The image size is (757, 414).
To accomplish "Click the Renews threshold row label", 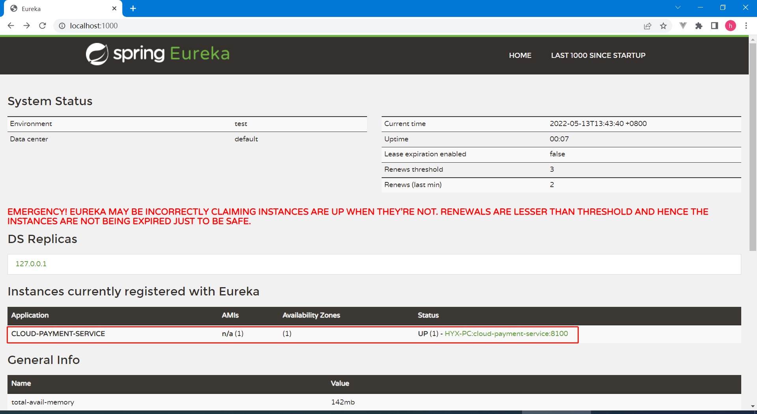I will [414, 169].
